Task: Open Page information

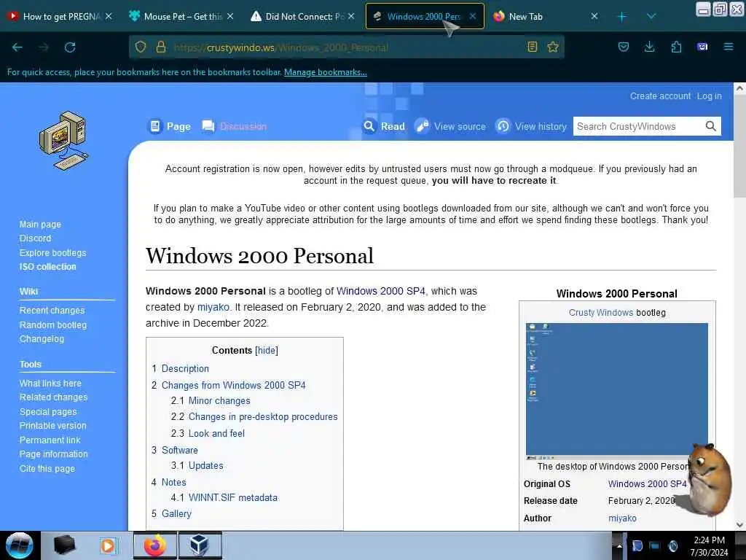Action: (53, 454)
